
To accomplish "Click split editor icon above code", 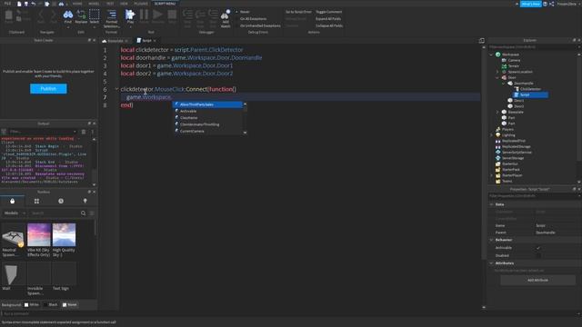I will pyautogui.click(x=481, y=40).
